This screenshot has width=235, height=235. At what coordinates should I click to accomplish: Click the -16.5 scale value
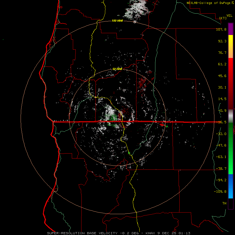[221, 122]
